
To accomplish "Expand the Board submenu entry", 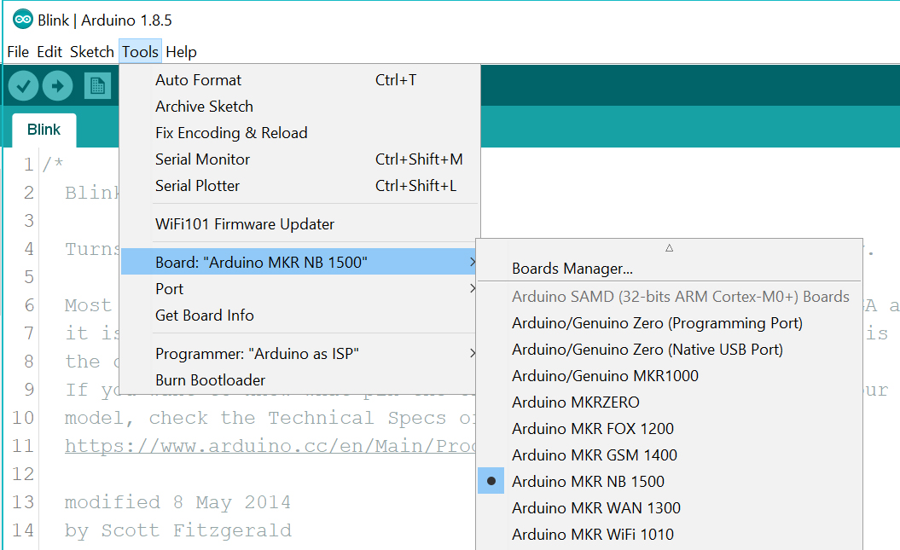I will click(299, 262).
